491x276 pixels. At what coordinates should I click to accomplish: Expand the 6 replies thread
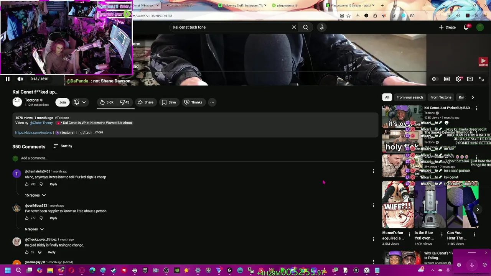coord(34,229)
